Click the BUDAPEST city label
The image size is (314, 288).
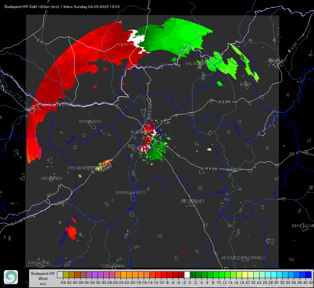141,132
